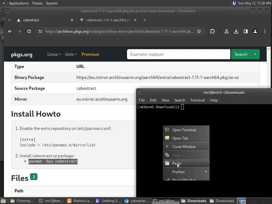272x204 pixels.
Task: Expand the Linux dropdown menu
Action: (54, 54)
